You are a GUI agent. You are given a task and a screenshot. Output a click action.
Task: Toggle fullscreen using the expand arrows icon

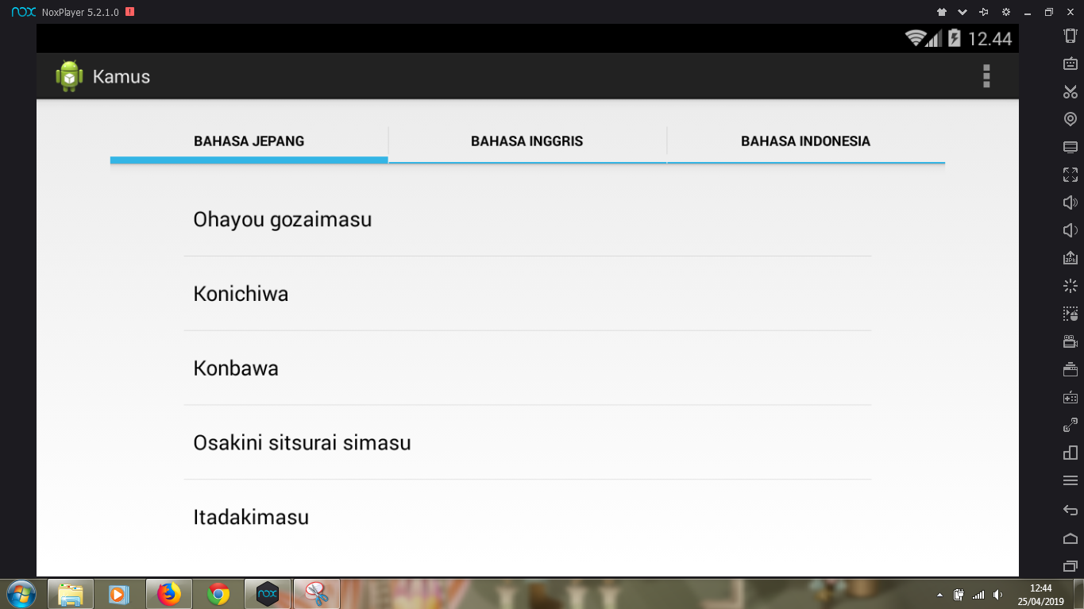[1070, 175]
